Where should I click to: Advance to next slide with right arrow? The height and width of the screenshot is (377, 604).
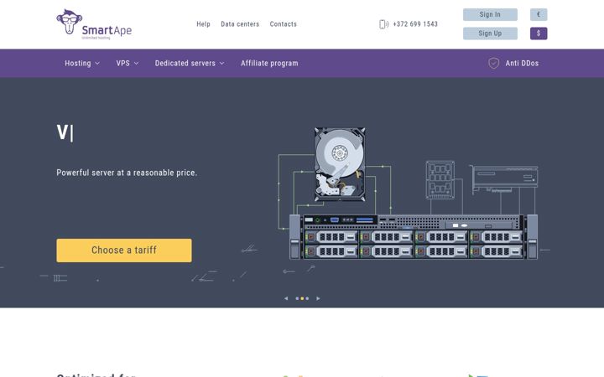pyautogui.click(x=318, y=298)
